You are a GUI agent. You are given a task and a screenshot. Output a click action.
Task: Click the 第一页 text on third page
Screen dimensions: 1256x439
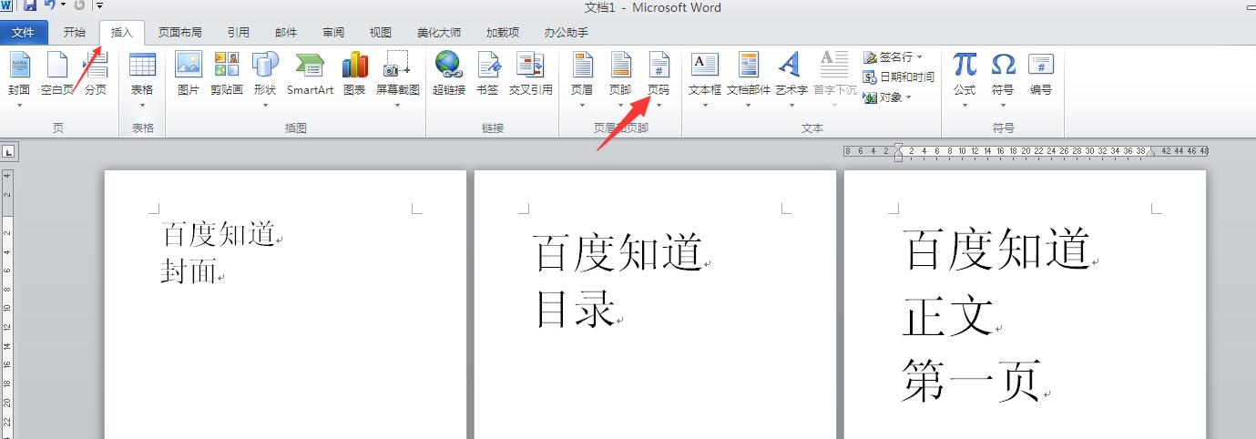point(972,380)
